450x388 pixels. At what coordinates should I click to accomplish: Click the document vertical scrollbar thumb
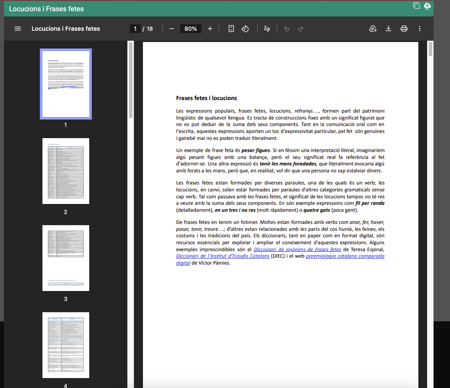430,49
